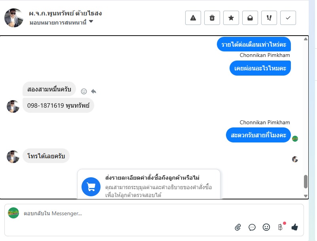Click the scroll up arrow in chat
The height and width of the screenshot is (241, 317).
tap(306, 39)
